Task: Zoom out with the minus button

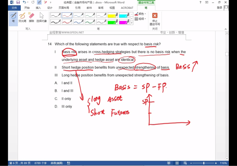Action: point(191,163)
